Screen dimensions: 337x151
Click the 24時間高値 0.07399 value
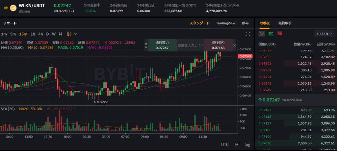coord(116,11)
